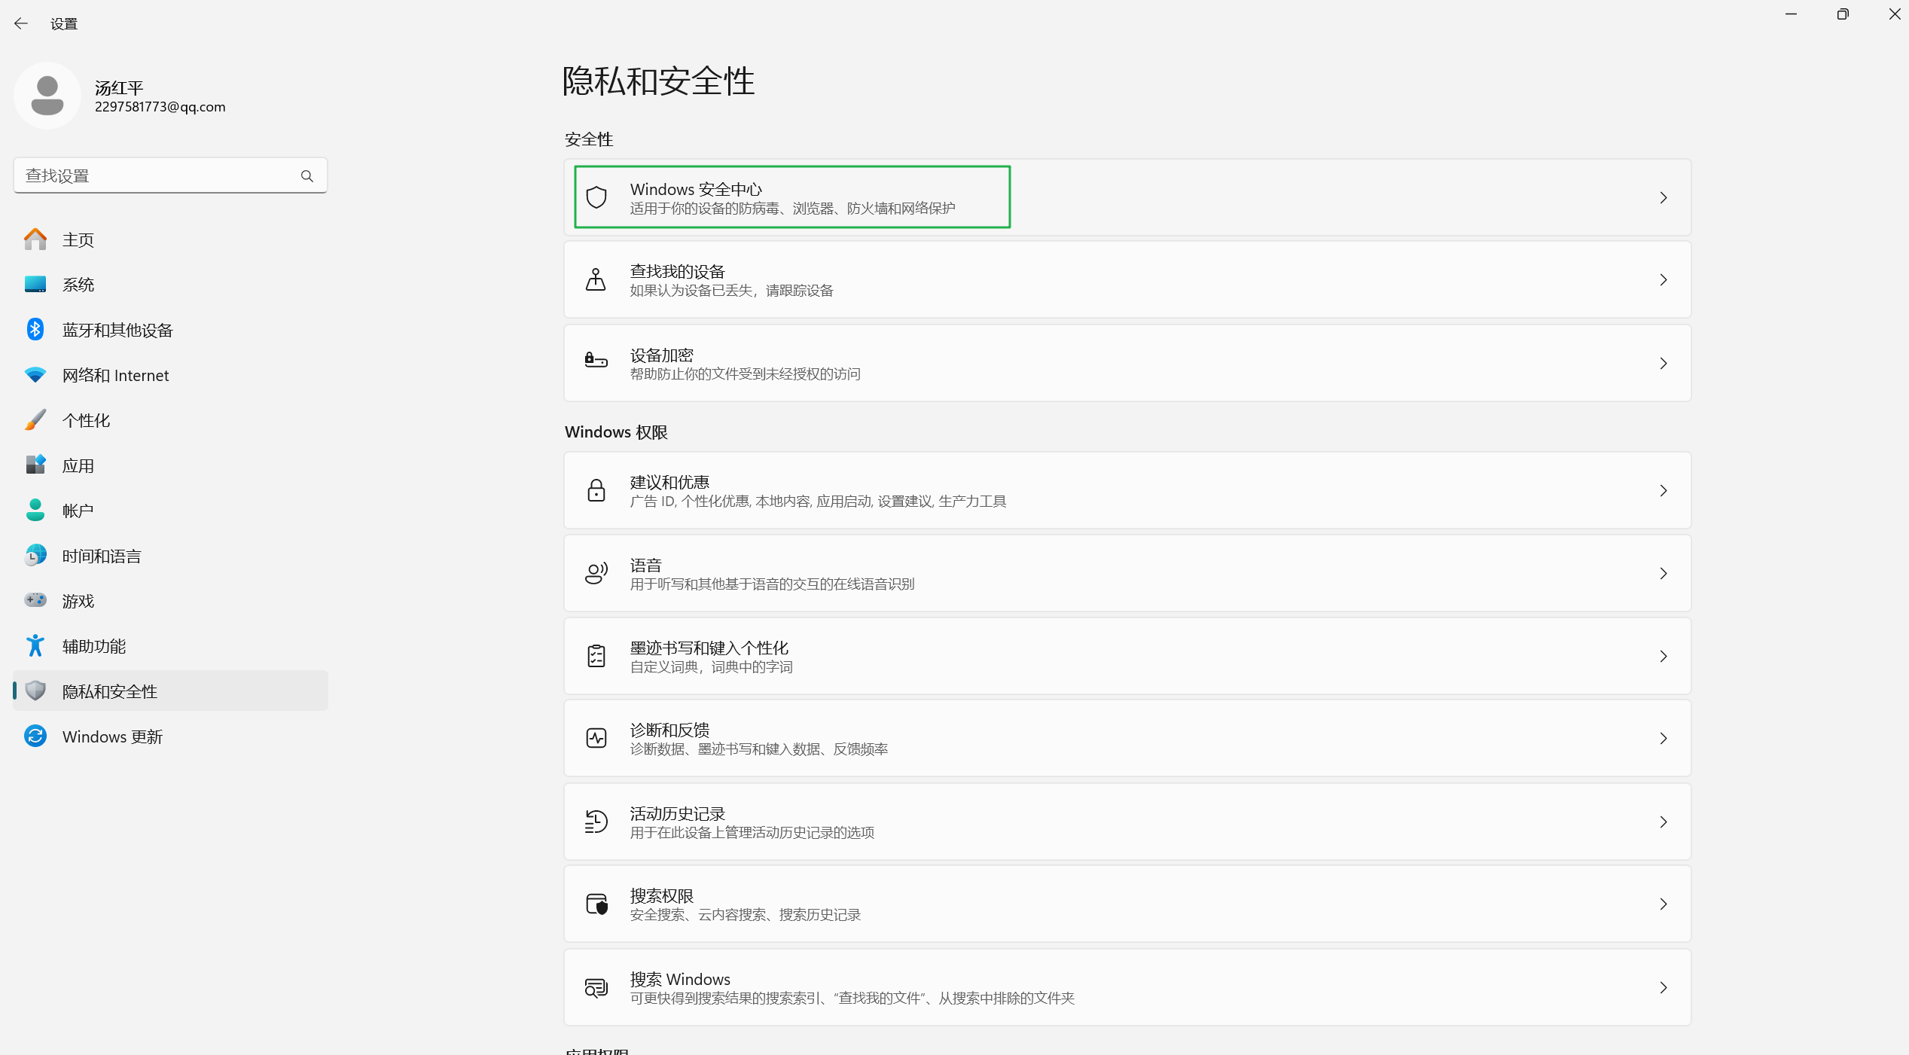This screenshot has height=1055, width=1909.
Task: Open 诊断和反馈 with its chevron
Action: pos(1664,739)
